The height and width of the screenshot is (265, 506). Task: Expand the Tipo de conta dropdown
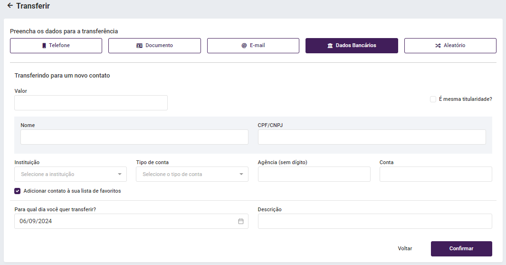(x=192, y=174)
